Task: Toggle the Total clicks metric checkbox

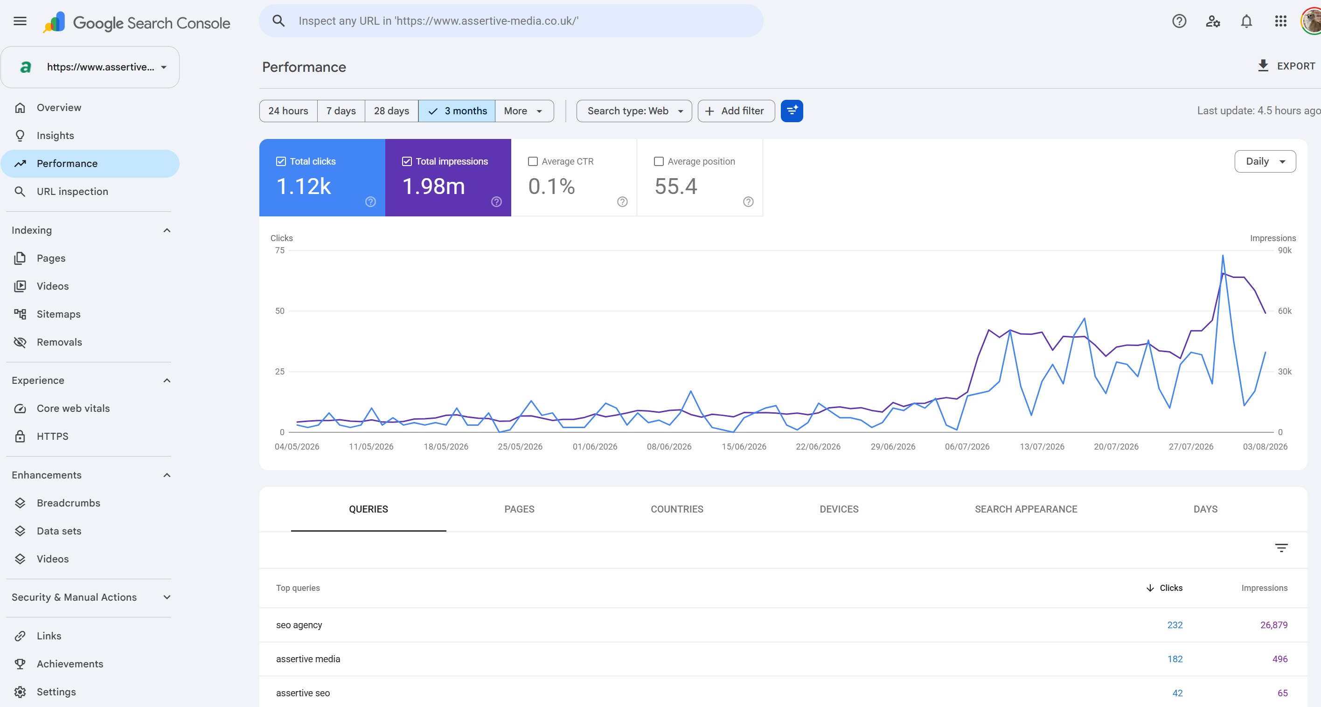Action: click(280, 161)
